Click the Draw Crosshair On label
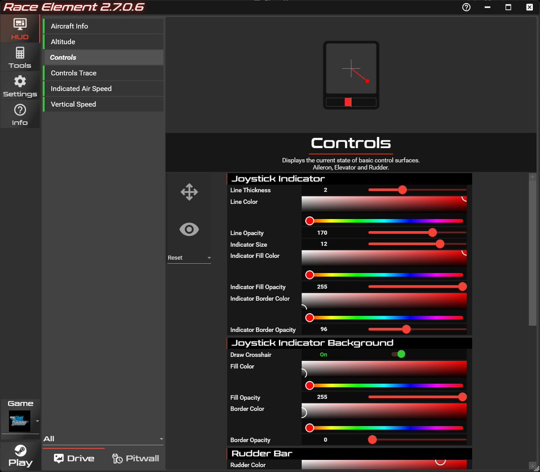Viewport: 540px width, 472px height. click(324, 355)
